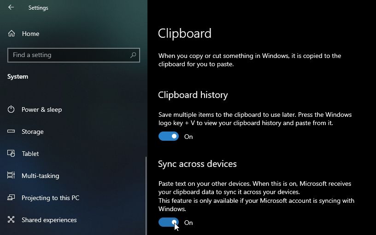Viewport: 376px width, 235px height.
Task: Open Shared experiences settings
Action: pyautogui.click(x=49, y=220)
